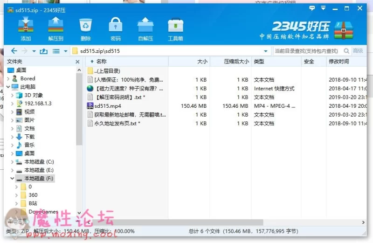
Task: Close the 文件夹 folder panel
Action: pos(77,62)
